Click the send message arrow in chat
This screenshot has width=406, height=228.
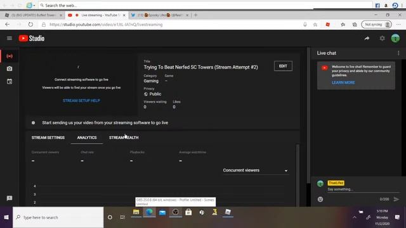click(396, 199)
